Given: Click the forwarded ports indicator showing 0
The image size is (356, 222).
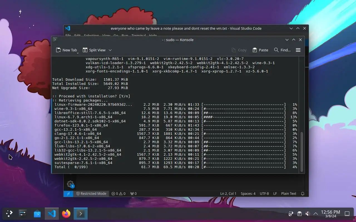Looking at the screenshot, I should [x=133, y=193].
